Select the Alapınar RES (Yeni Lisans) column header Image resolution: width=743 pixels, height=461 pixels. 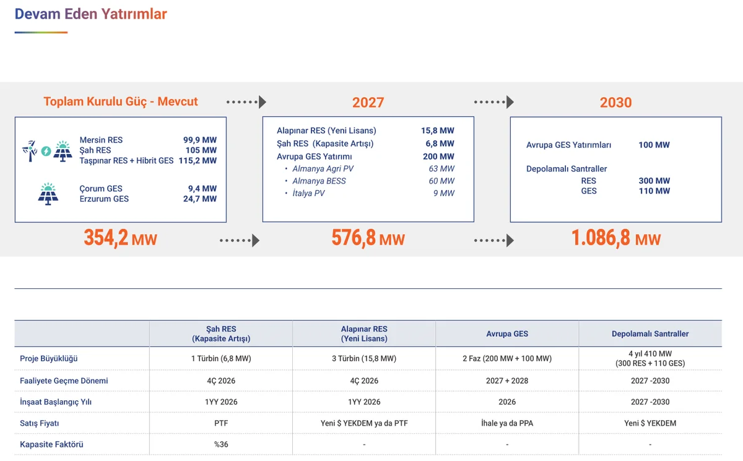point(364,334)
